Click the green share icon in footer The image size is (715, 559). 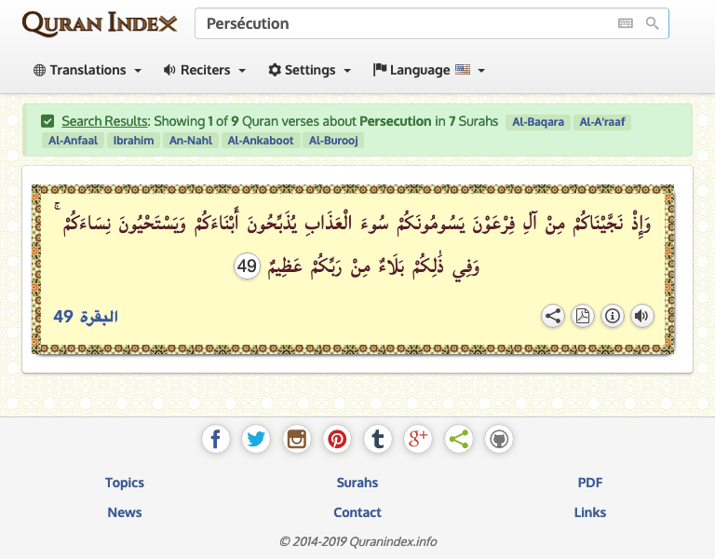(458, 439)
